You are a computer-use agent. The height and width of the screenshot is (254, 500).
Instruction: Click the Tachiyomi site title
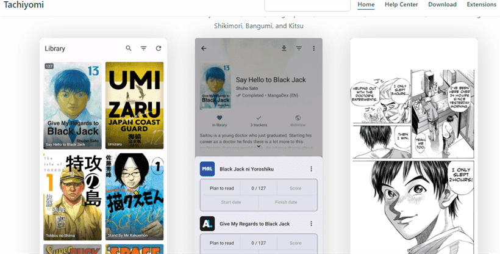click(24, 5)
